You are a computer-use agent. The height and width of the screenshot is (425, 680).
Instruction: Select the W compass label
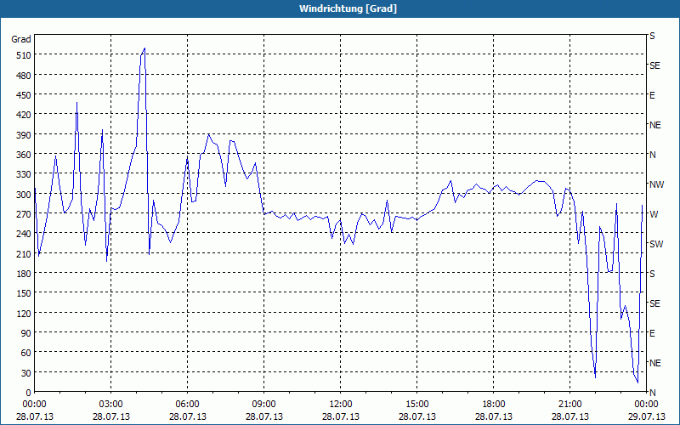click(x=654, y=214)
